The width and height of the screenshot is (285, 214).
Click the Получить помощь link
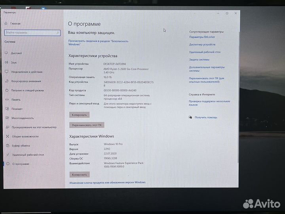(x=206, y=117)
